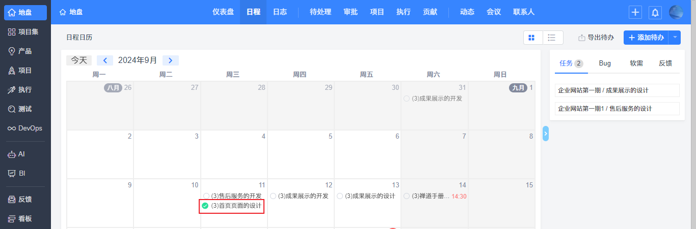
Task: Click 导出待办 export button
Action: click(596, 38)
